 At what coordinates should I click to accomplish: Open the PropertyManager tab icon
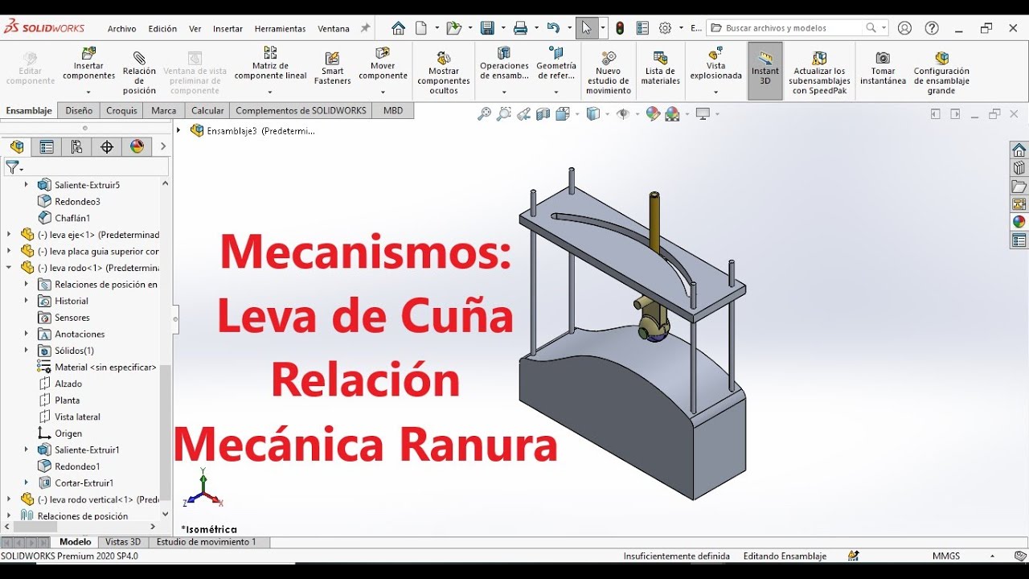click(47, 146)
